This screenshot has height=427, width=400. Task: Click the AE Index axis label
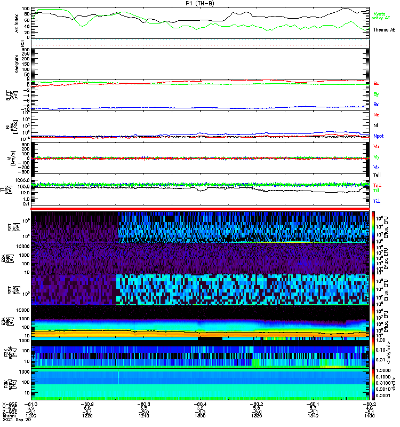pyautogui.click(x=17, y=23)
